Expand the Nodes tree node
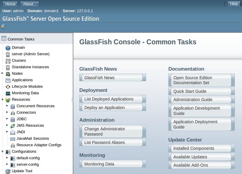 point(2,73)
